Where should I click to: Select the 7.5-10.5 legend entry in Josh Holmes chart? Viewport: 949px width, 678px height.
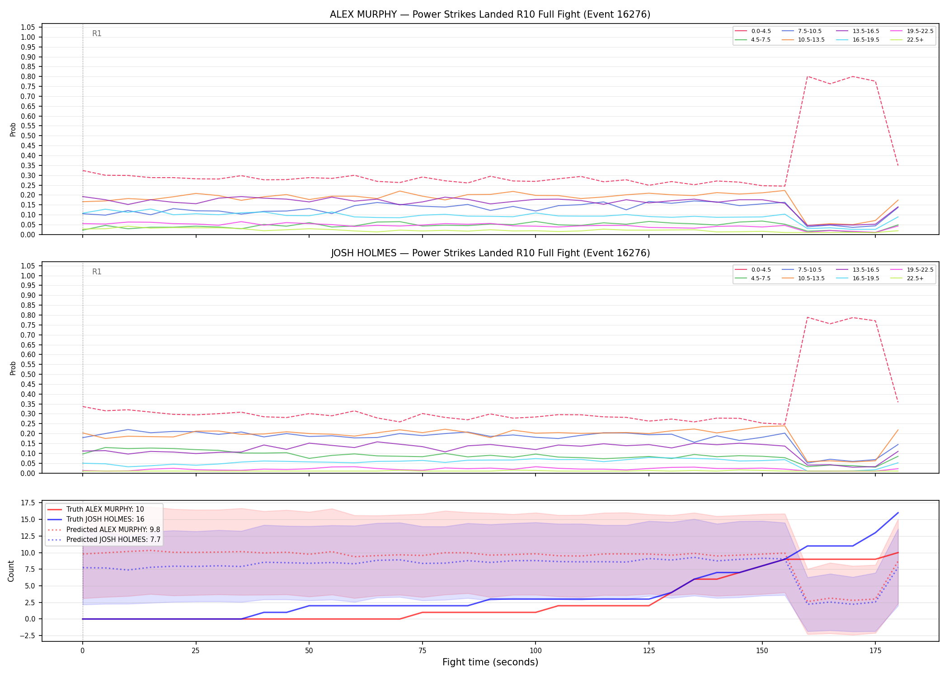[802, 270]
